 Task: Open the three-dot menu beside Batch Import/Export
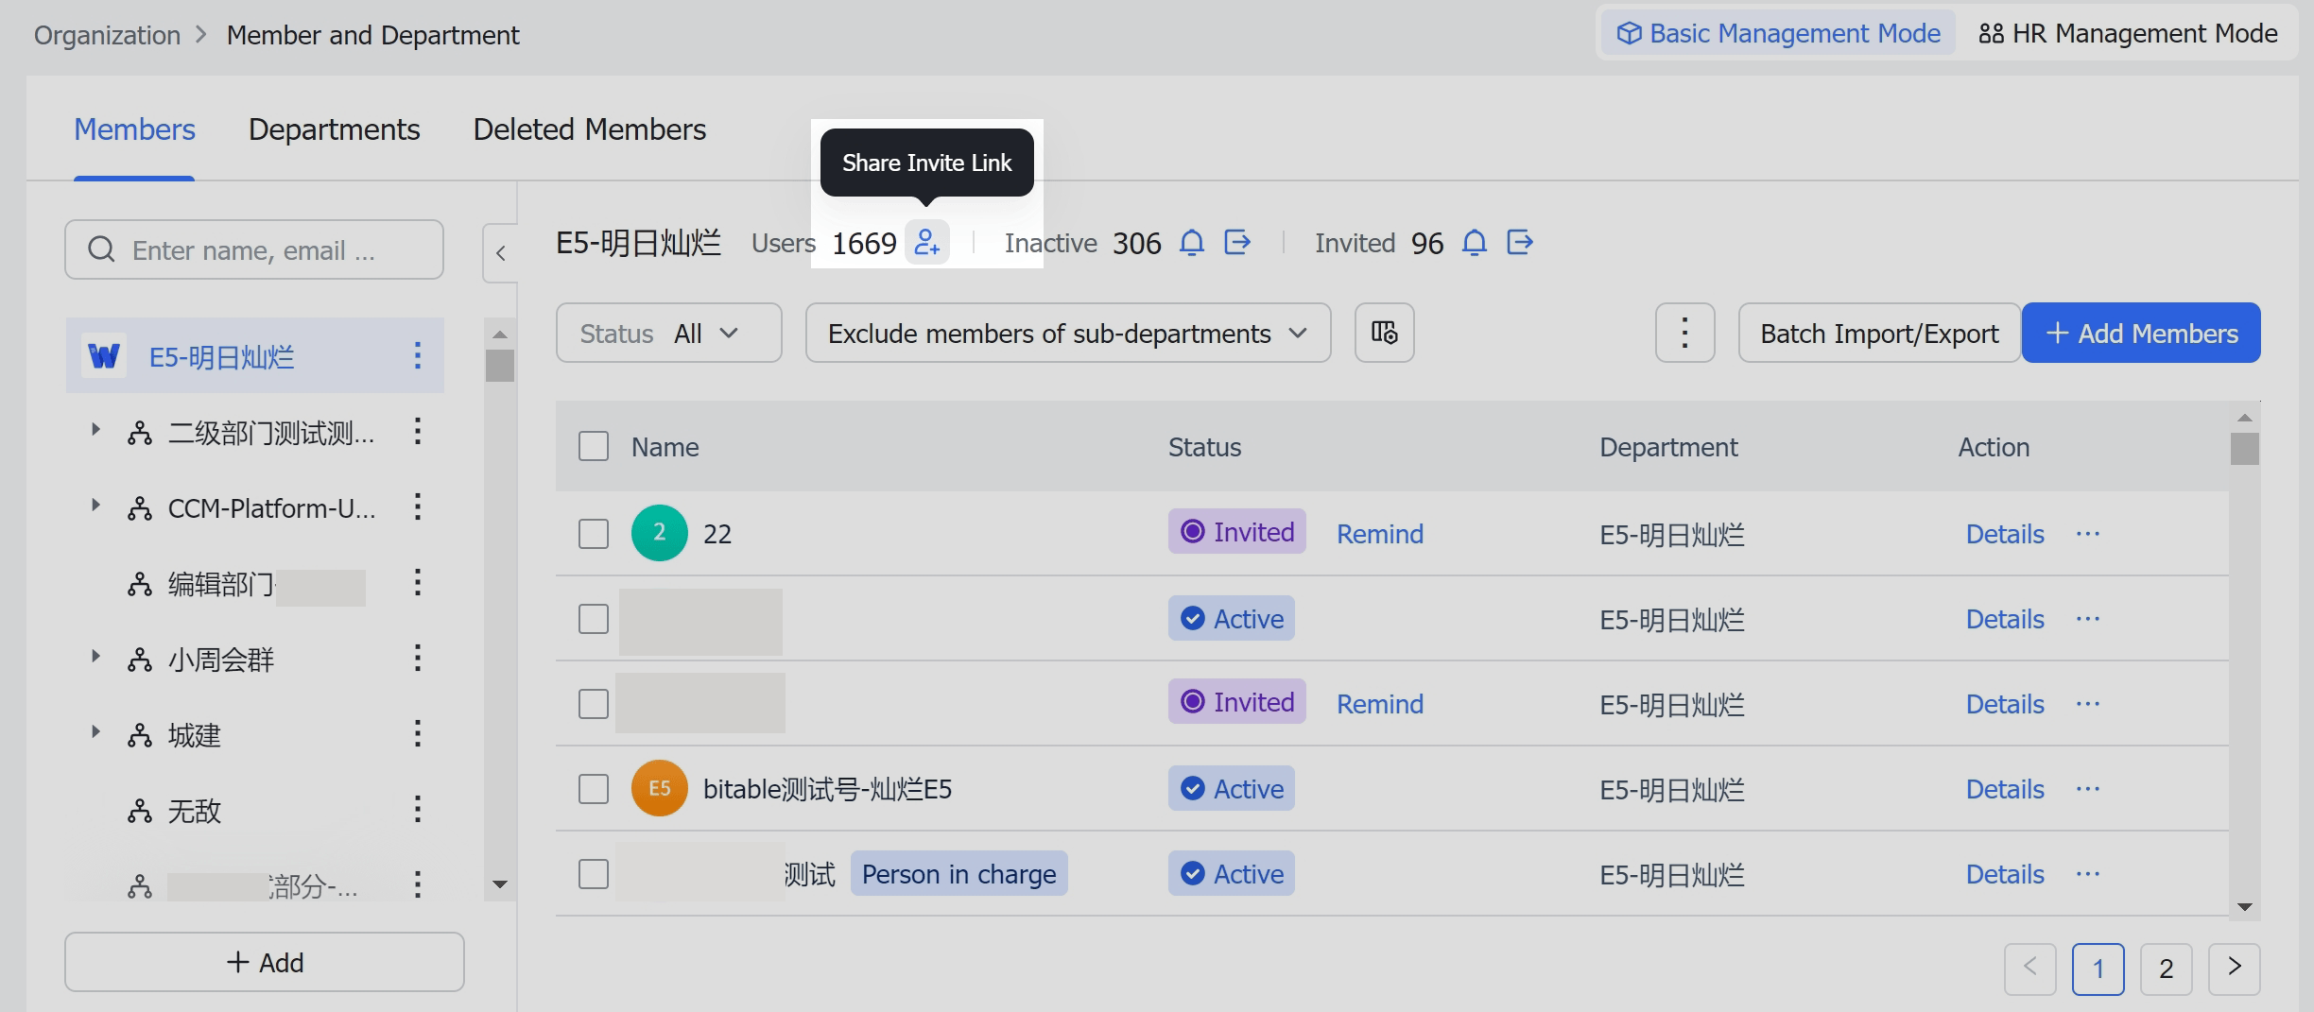click(x=1684, y=333)
